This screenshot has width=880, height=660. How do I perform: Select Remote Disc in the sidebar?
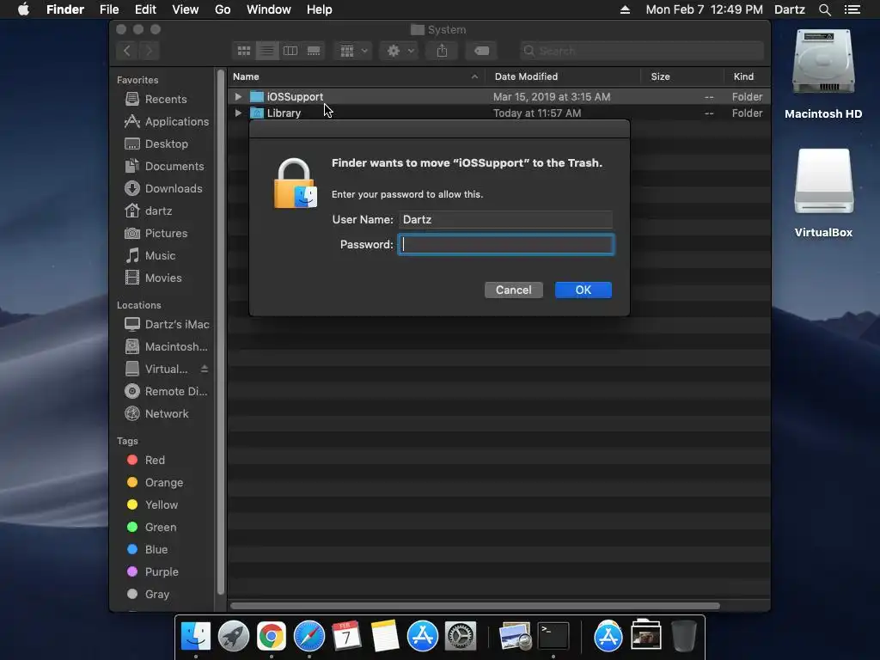pyautogui.click(x=166, y=392)
